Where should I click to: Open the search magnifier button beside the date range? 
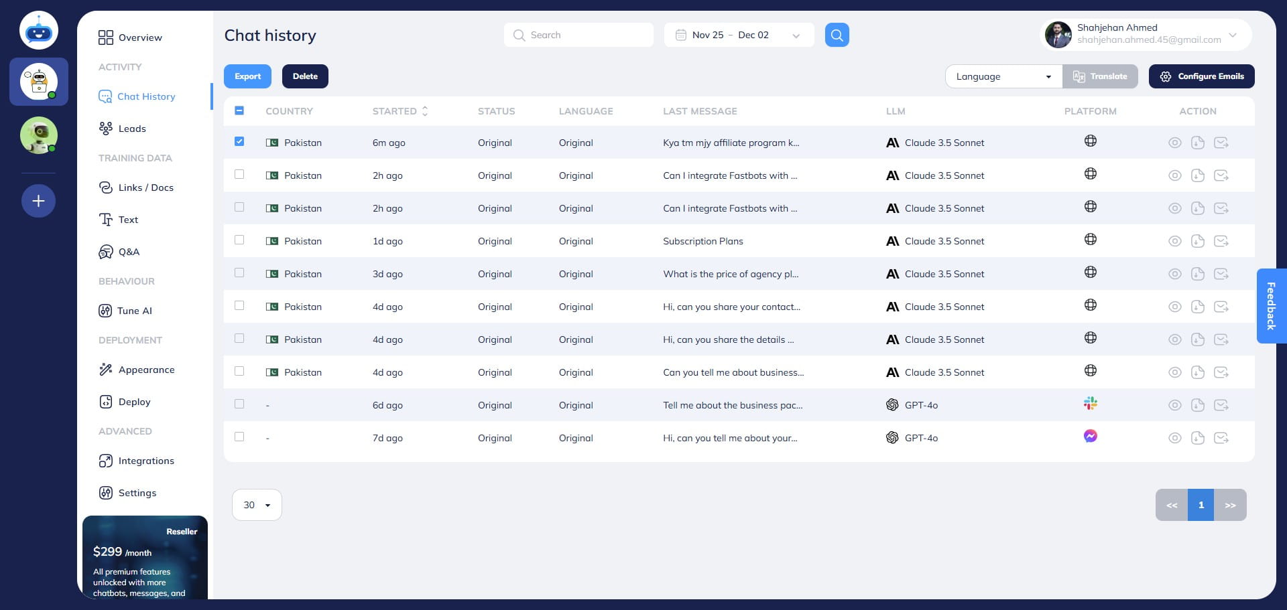point(836,35)
